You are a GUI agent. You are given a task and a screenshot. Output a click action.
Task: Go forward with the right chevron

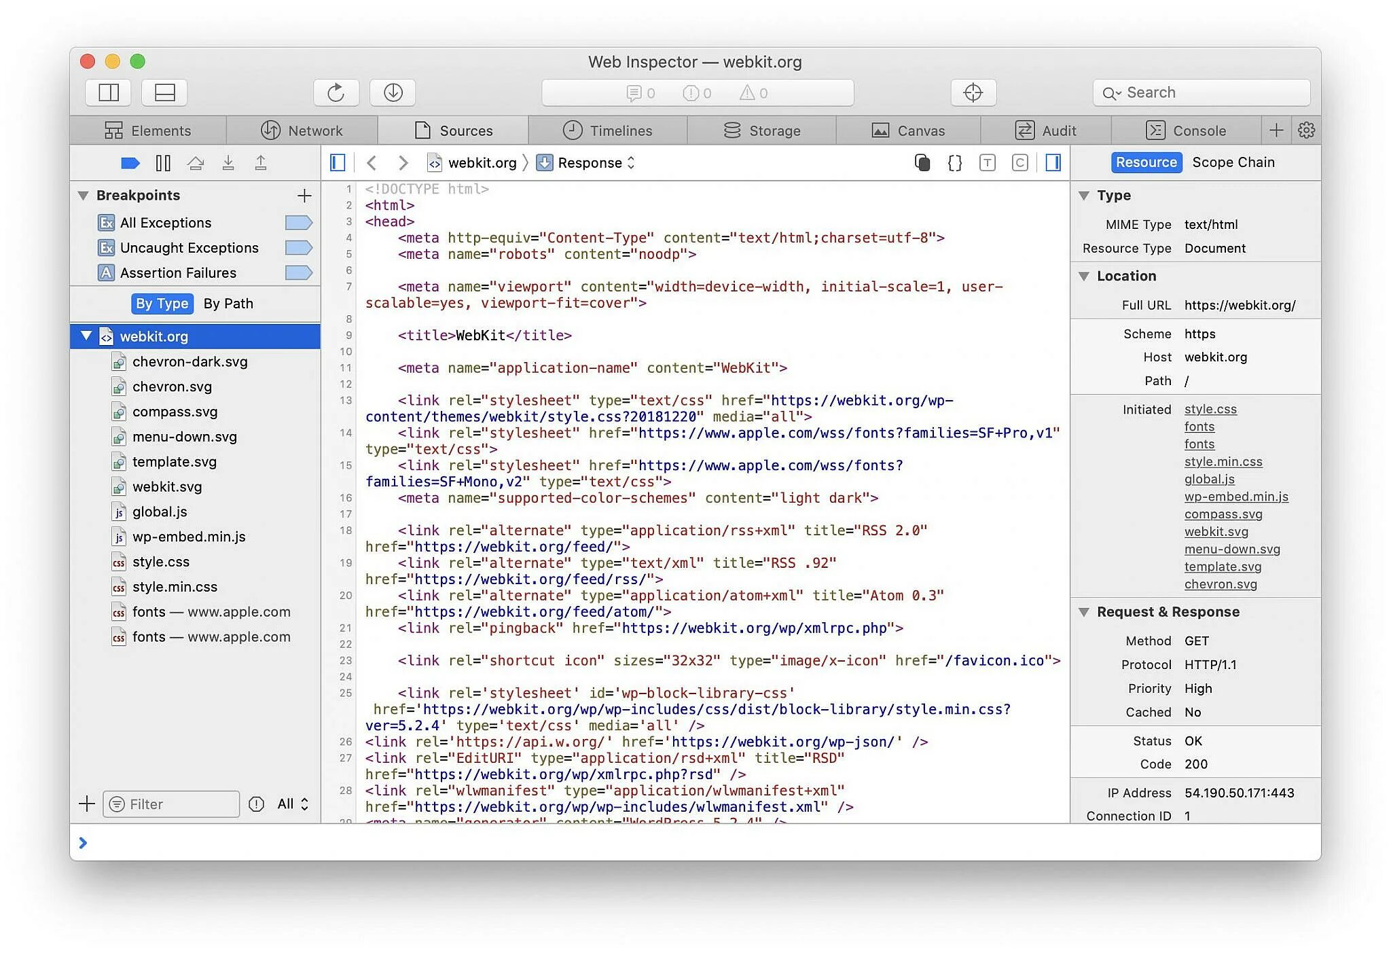(403, 163)
